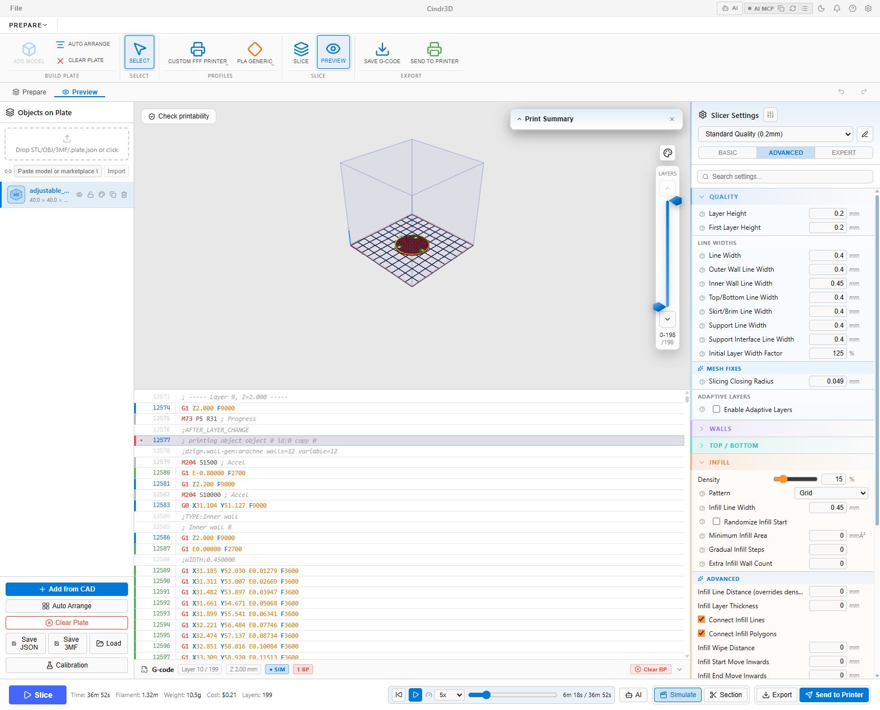Click undo arrow icon
The height and width of the screenshot is (710, 880).
click(x=841, y=92)
